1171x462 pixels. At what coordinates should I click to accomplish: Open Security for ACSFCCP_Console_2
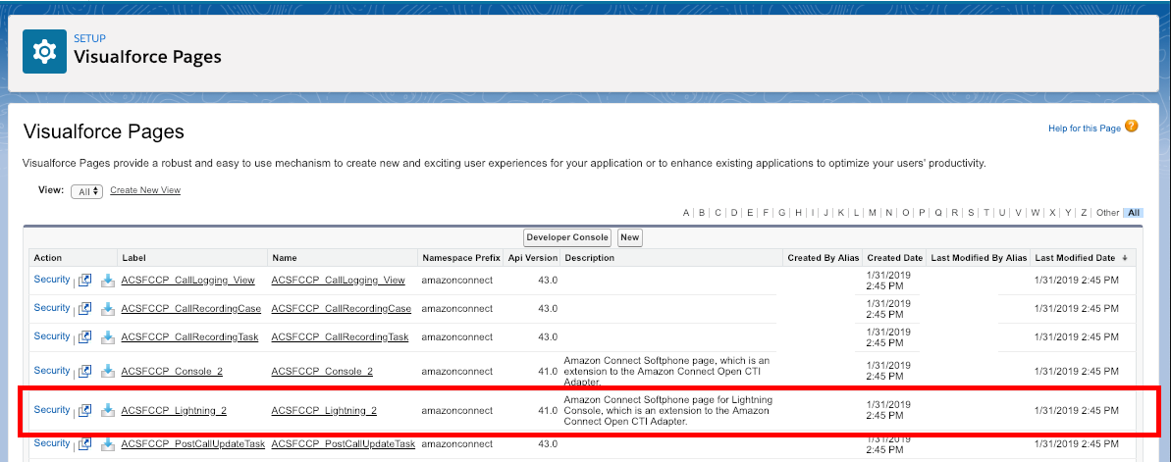click(x=51, y=370)
